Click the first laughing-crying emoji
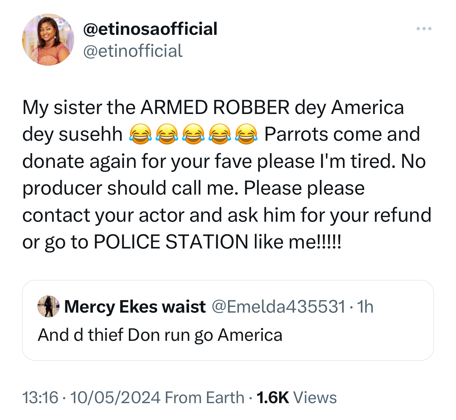The width and height of the screenshot is (456, 420). click(141, 135)
